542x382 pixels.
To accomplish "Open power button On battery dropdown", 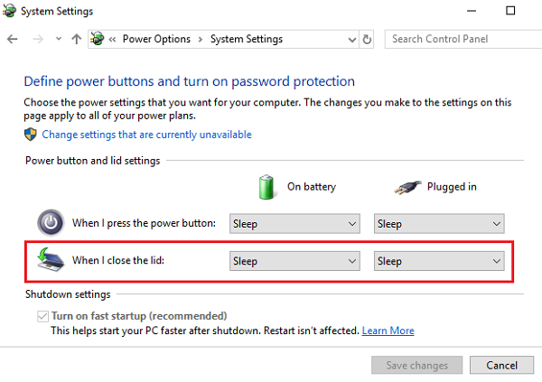I will click(294, 223).
